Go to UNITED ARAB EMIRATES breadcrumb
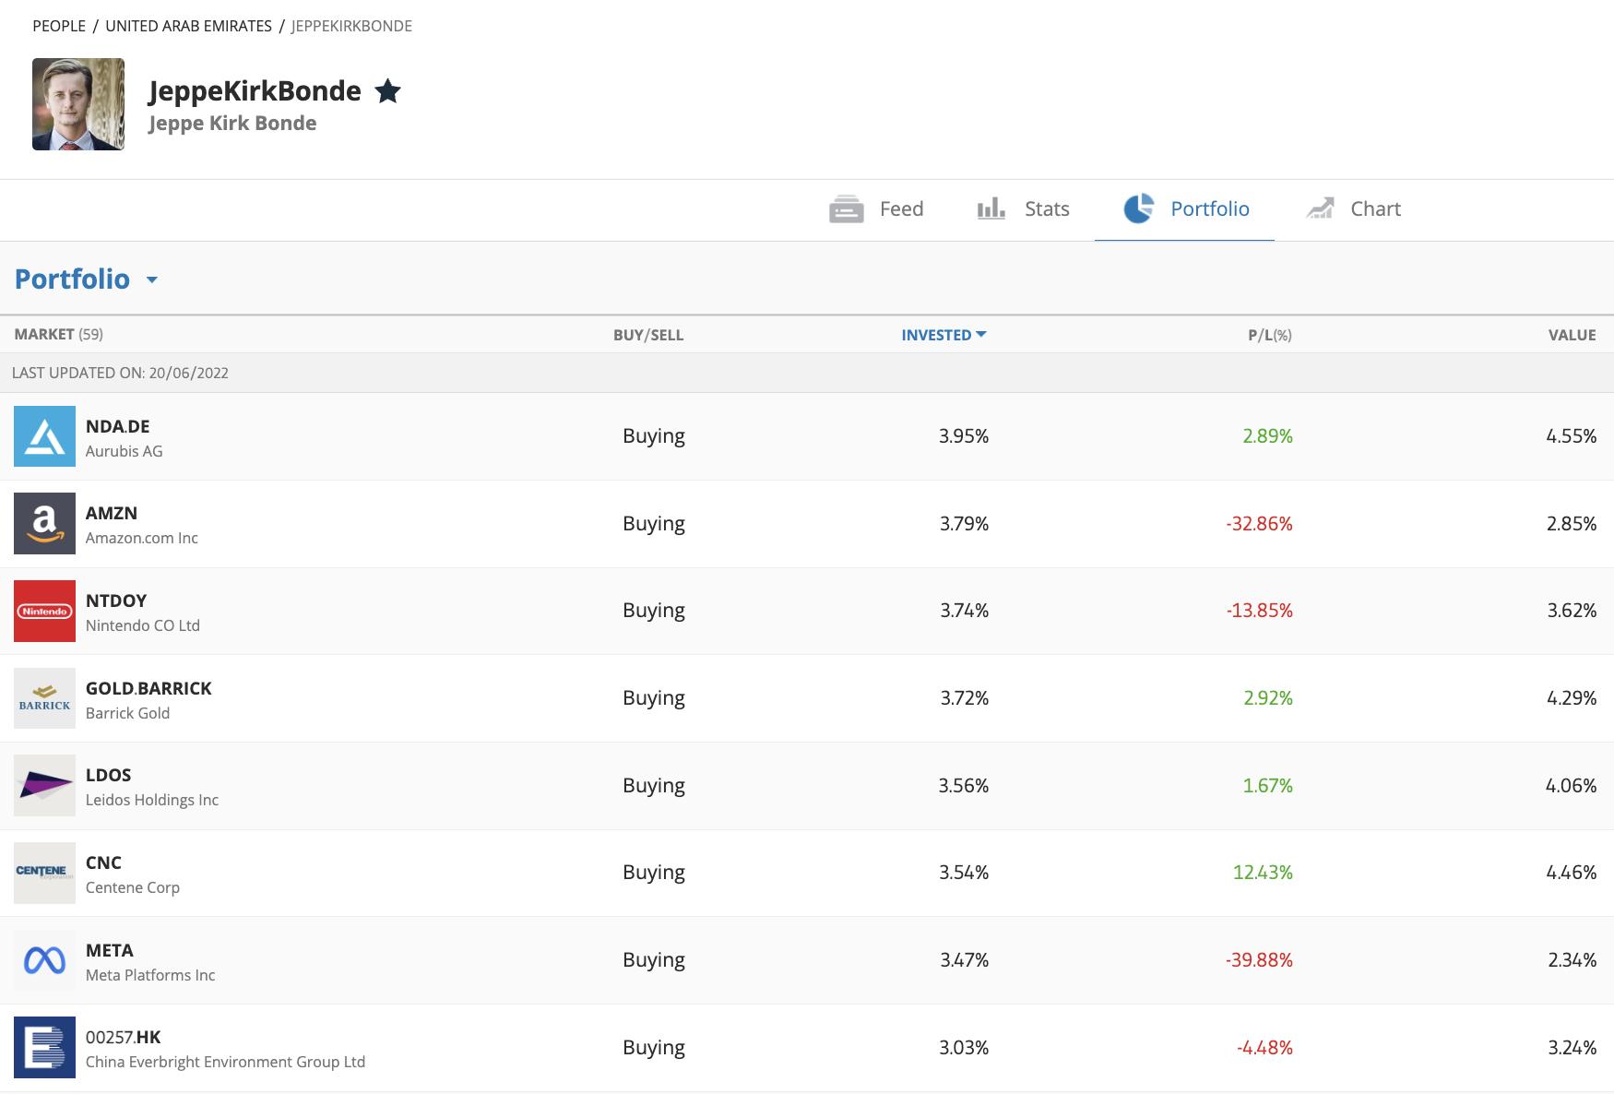Viewport: 1614px width, 1094px height. pos(188,26)
